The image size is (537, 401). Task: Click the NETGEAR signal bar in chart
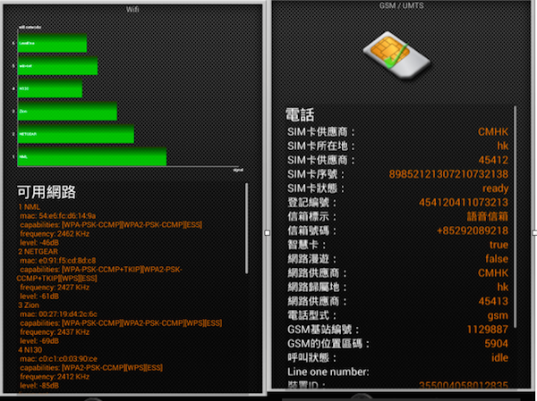(76, 134)
